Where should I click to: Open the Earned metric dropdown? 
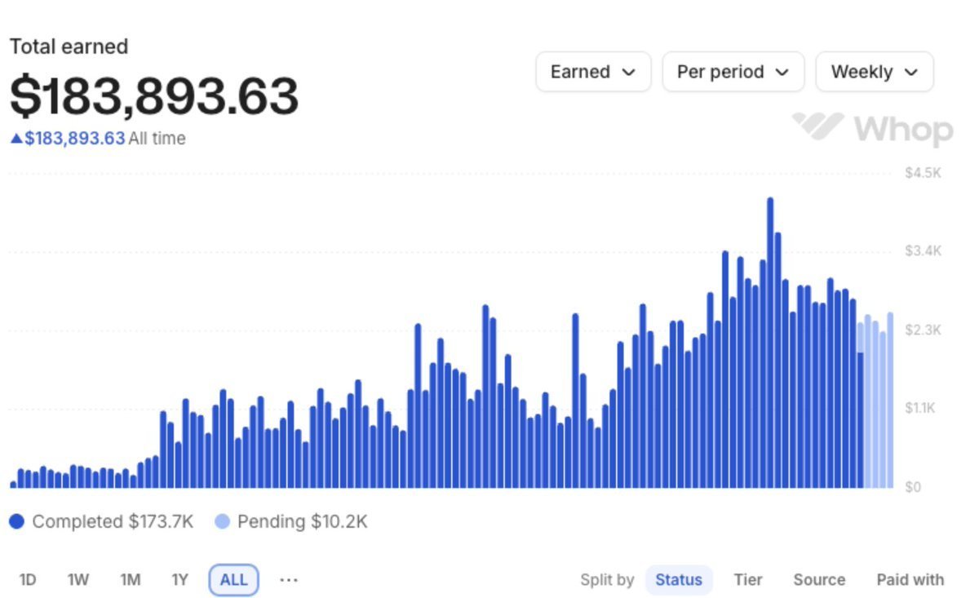[x=593, y=72]
